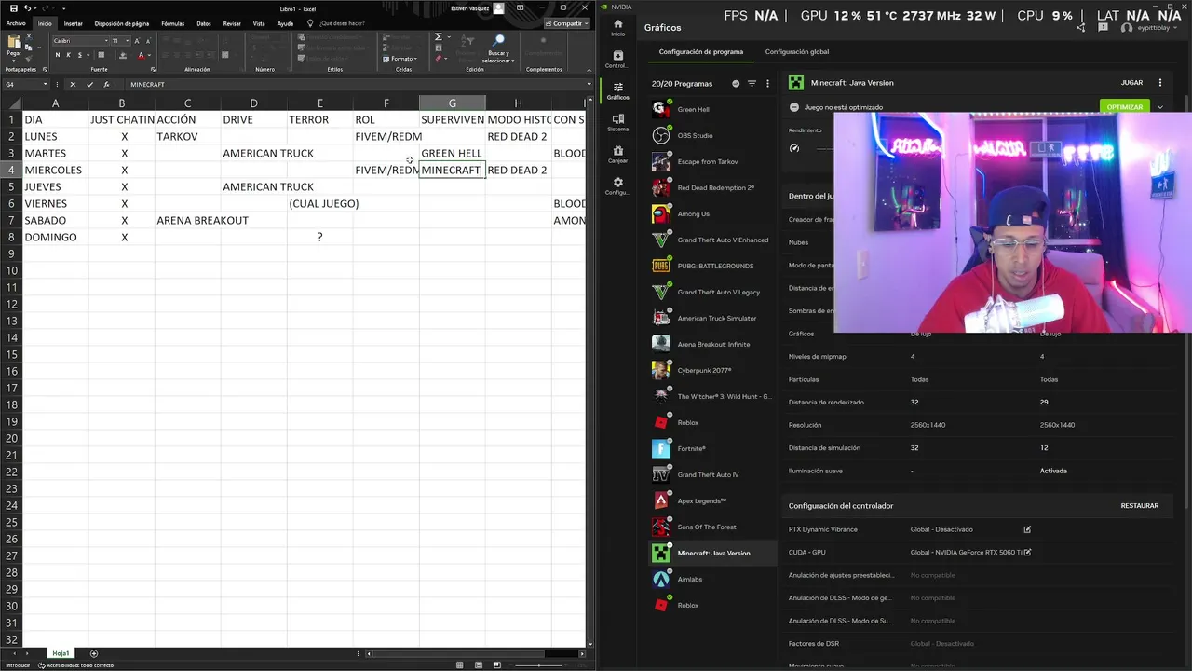Open the Archivo menu in Excel
1192x671 pixels.
click(16, 23)
